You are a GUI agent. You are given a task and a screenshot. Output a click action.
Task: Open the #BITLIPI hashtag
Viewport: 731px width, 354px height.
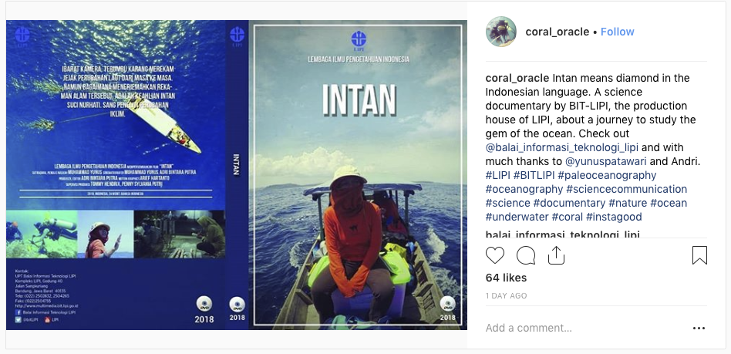click(x=534, y=175)
